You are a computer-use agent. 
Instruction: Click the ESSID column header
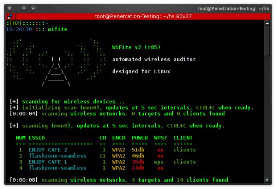(37, 138)
